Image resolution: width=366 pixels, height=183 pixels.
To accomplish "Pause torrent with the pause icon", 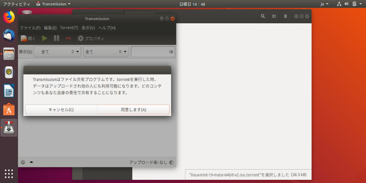I will [x=56, y=38].
